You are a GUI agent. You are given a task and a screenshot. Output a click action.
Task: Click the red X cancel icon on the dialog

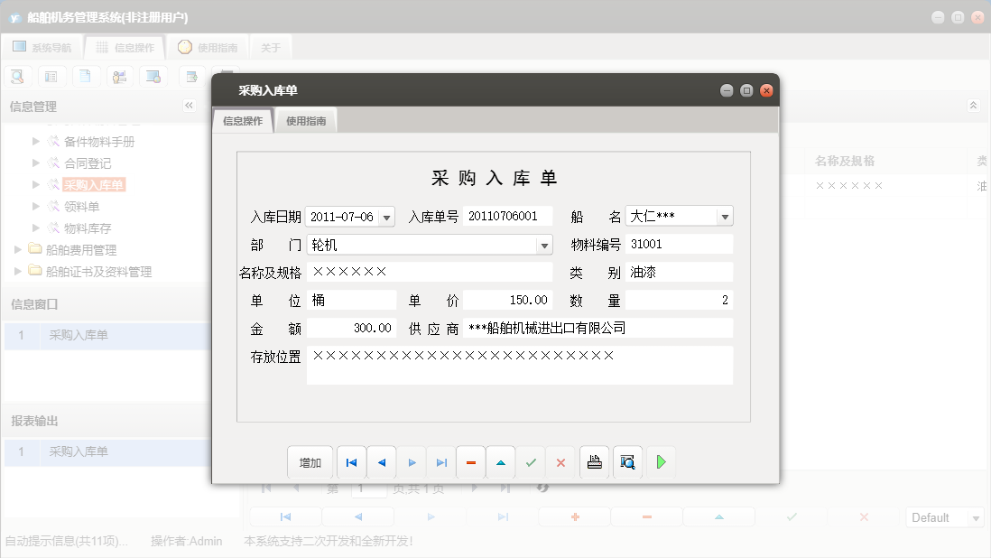pos(560,461)
